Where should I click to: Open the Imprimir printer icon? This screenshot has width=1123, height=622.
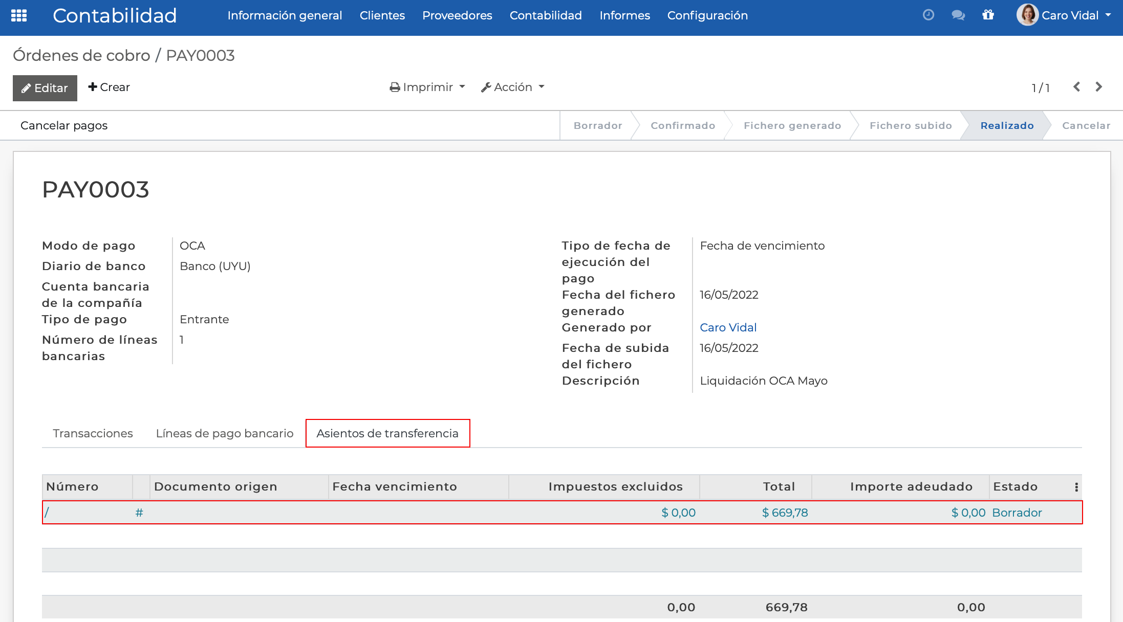pos(394,87)
